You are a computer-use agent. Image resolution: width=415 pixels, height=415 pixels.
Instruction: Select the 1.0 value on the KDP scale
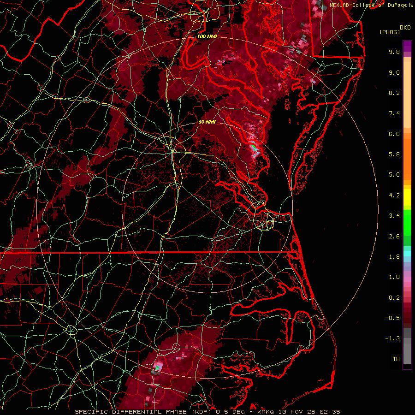[x=394, y=277]
